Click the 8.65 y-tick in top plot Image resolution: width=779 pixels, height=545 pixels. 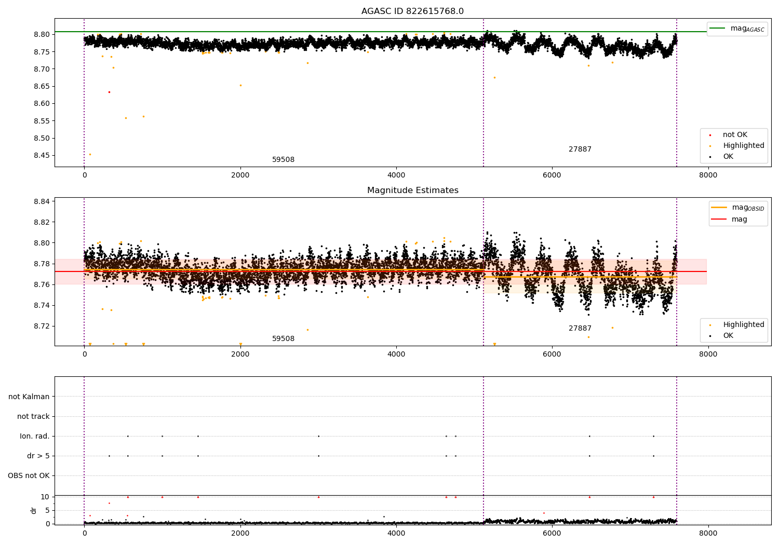pyautogui.click(x=42, y=87)
